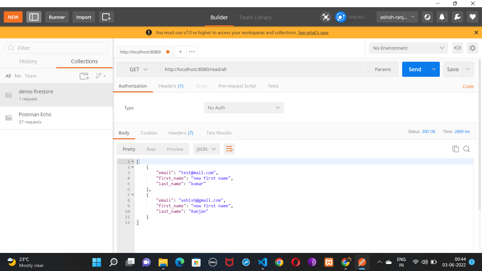Open the sort order icon in sidebar
This screenshot has width=482, height=271.
pyautogui.click(x=100, y=76)
